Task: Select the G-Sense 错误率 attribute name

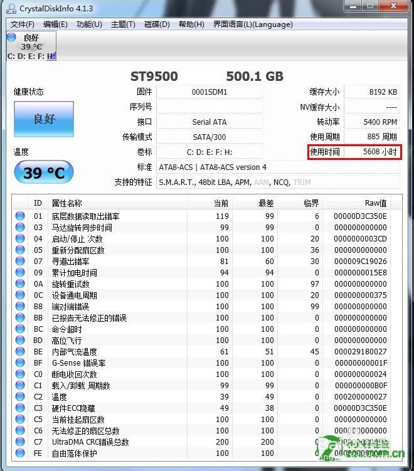Action: point(78,363)
